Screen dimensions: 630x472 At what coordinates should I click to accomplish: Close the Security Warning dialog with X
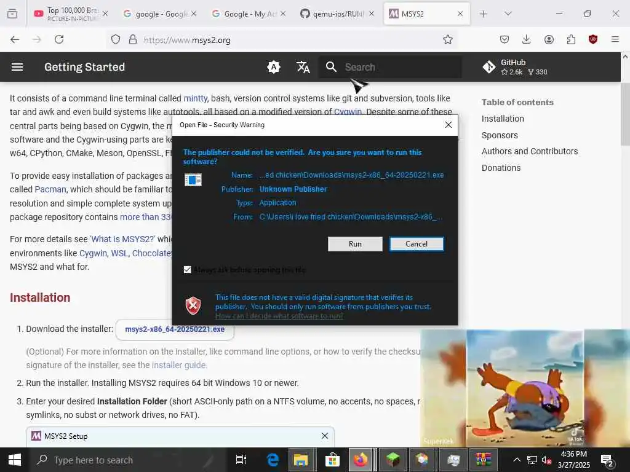click(x=449, y=125)
